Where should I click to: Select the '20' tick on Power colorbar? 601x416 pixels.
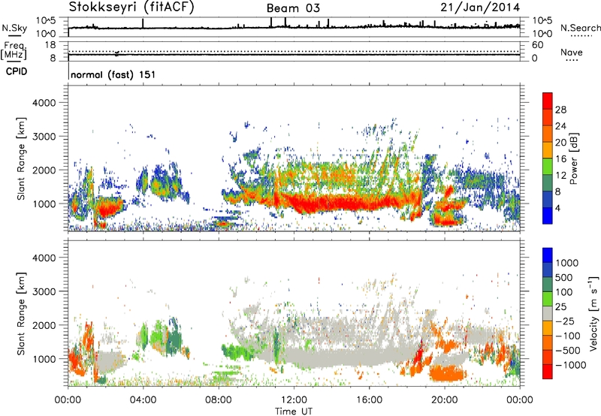click(560, 143)
